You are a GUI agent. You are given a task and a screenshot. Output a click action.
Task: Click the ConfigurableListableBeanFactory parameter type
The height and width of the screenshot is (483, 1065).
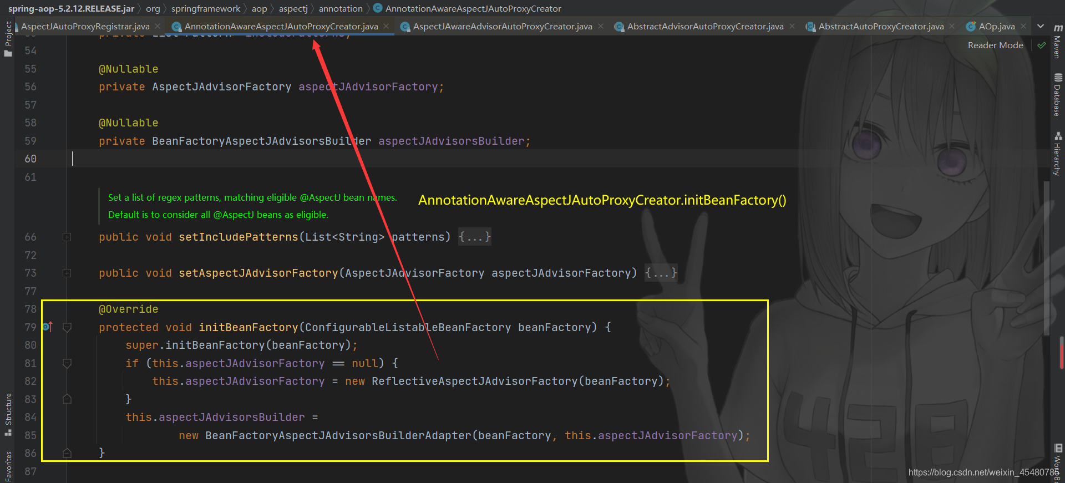pos(408,328)
